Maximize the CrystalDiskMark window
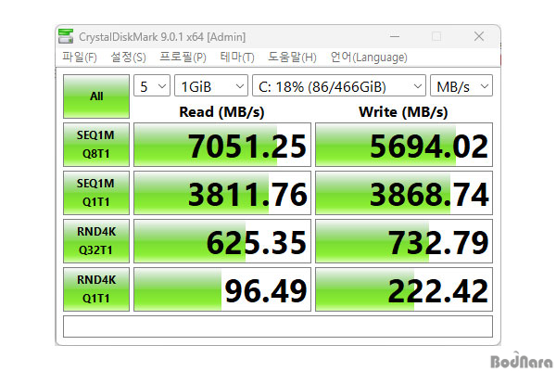This screenshot has height=371, width=556. click(x=436, y=36)
